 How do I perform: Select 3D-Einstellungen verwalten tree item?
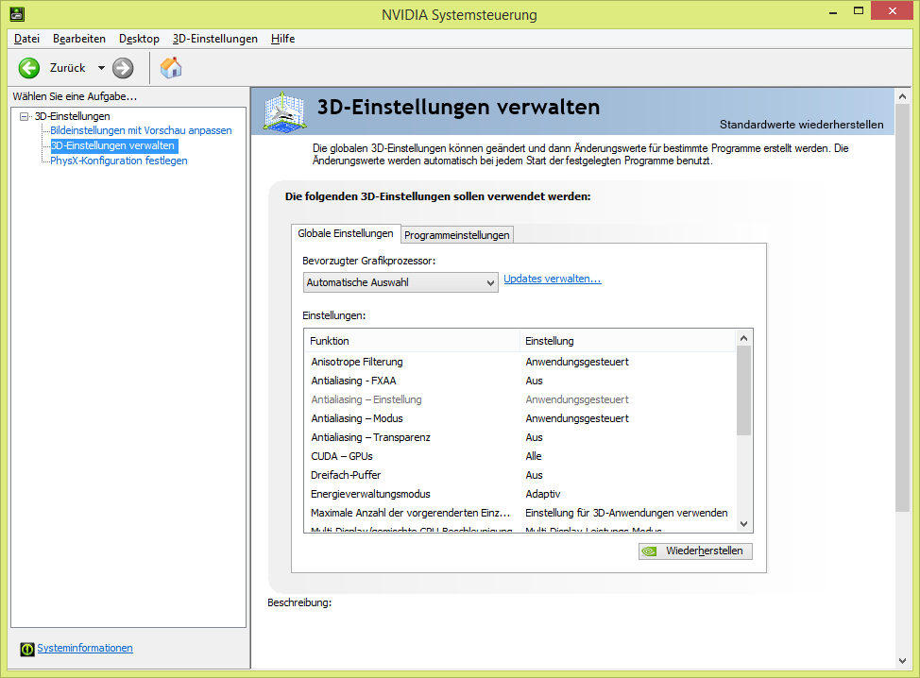tap(112, 145)
